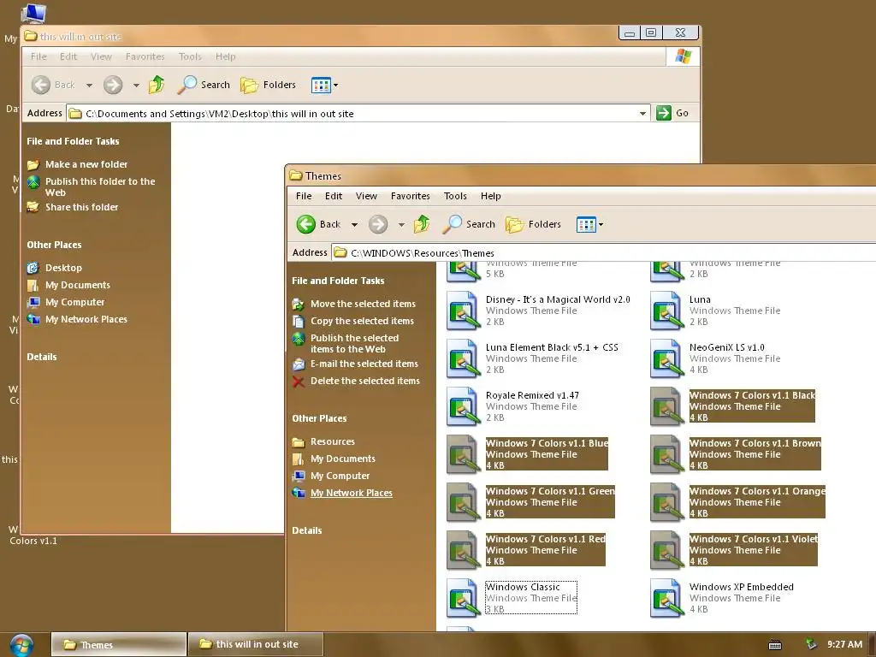Select the Windows XP Embedded theme icon
The image size is (876, 657).
pos(666,598)
